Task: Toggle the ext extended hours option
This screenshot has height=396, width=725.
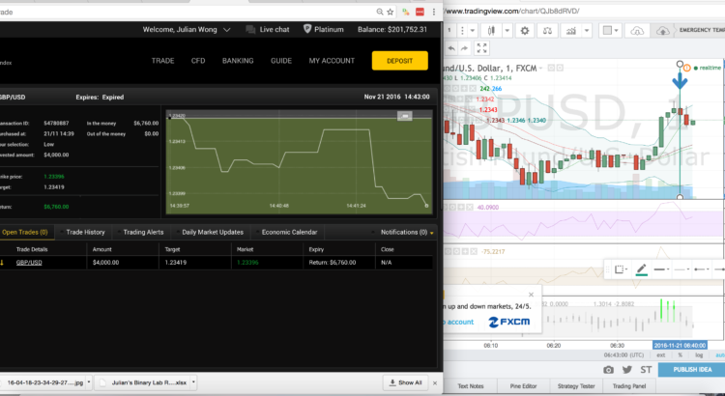Action: point(661,355)
